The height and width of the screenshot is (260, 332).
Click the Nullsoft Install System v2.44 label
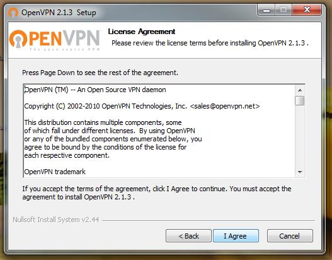coord(56,220)
